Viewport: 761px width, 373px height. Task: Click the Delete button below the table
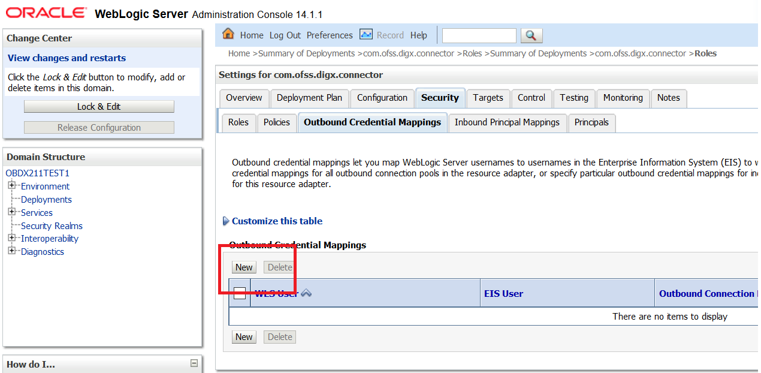[x=280, y=337]
